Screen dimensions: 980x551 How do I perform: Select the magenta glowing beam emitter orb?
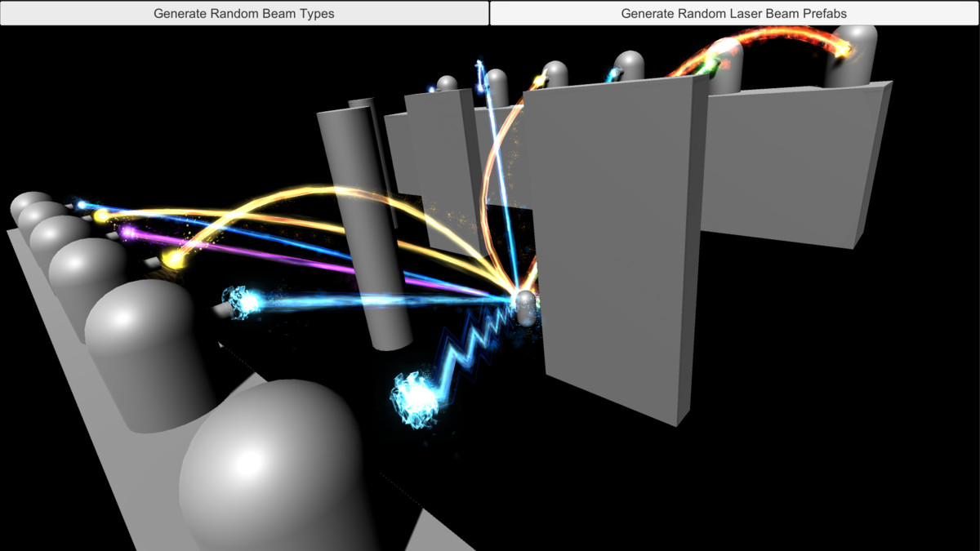(127, 233)
